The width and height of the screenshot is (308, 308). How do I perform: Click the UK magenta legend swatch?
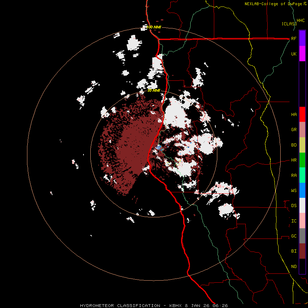coord(302,53)
